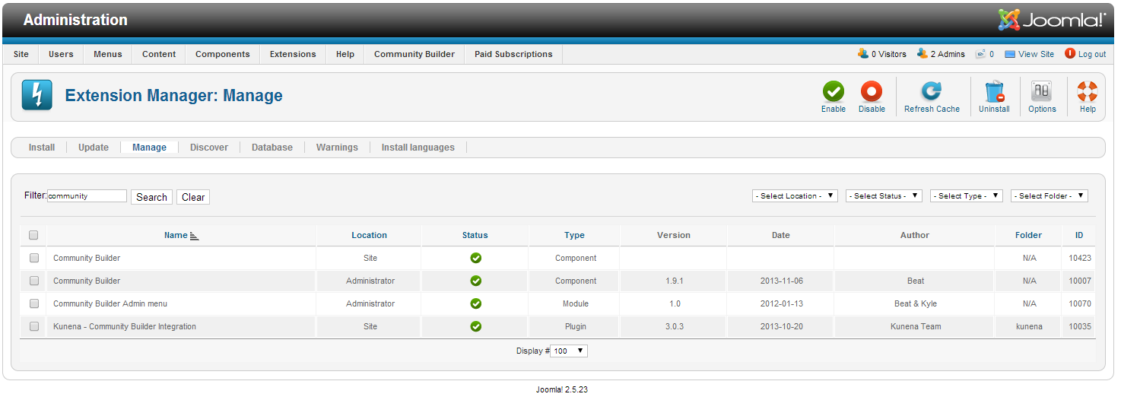This screenshot has height=397, width=1121.
Task: Open the Extensions menu
Action: click(x=293, y=54)
